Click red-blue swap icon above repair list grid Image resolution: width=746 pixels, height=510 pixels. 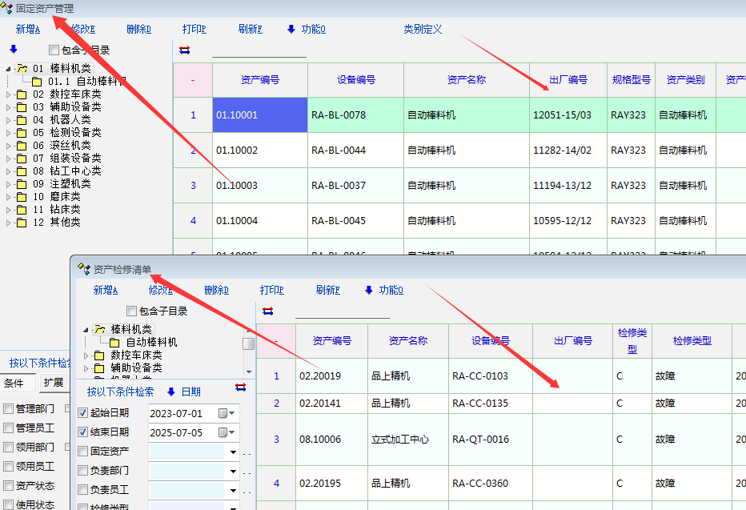click(267, 311)
